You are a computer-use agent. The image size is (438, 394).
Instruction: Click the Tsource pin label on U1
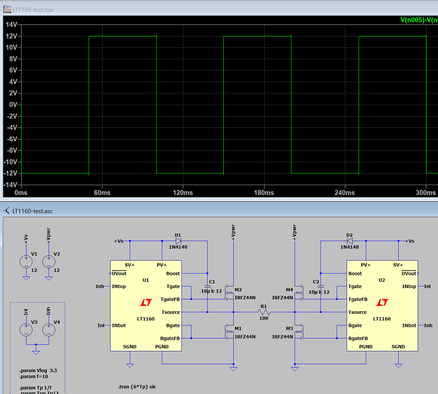click(170, 312)
